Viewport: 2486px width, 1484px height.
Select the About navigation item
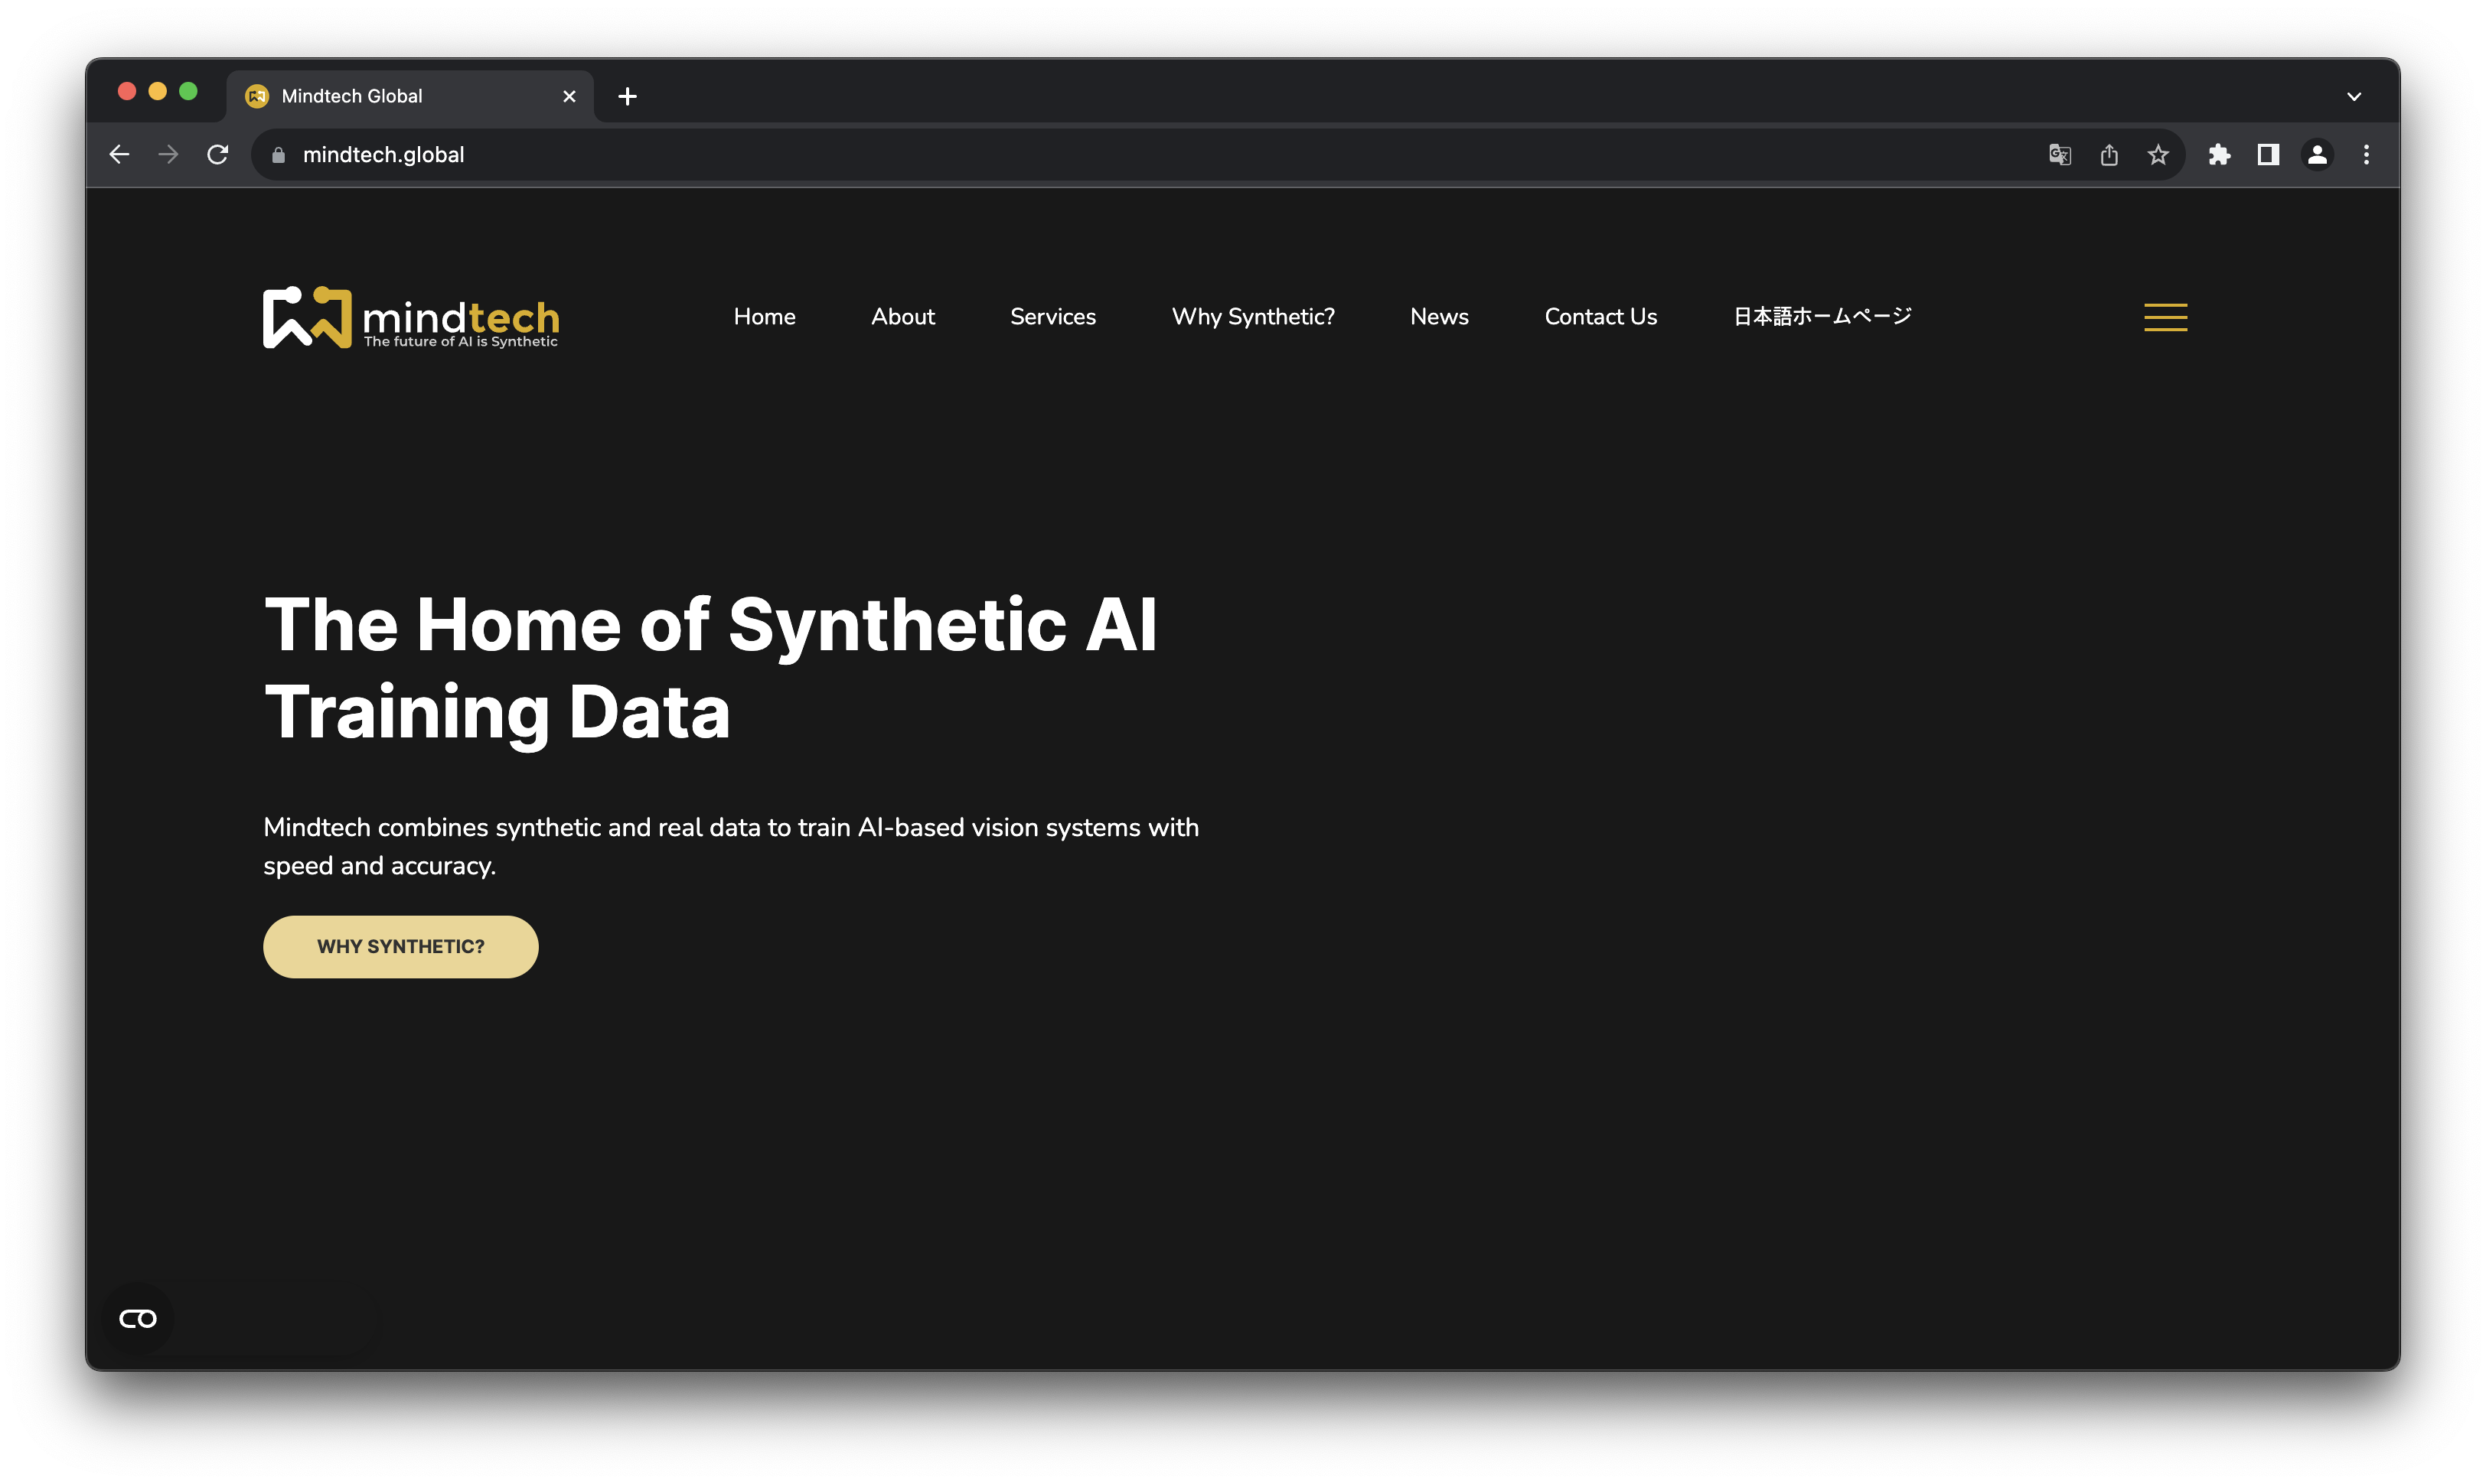(902, 317)
